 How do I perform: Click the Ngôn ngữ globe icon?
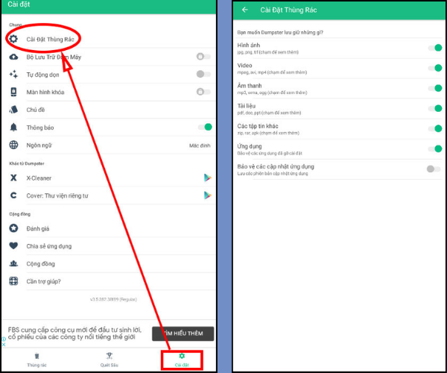pyautogui.click(x=13, y=145)
